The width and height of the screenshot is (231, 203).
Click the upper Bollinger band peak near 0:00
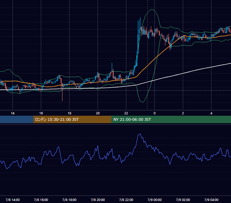point(152,9)
